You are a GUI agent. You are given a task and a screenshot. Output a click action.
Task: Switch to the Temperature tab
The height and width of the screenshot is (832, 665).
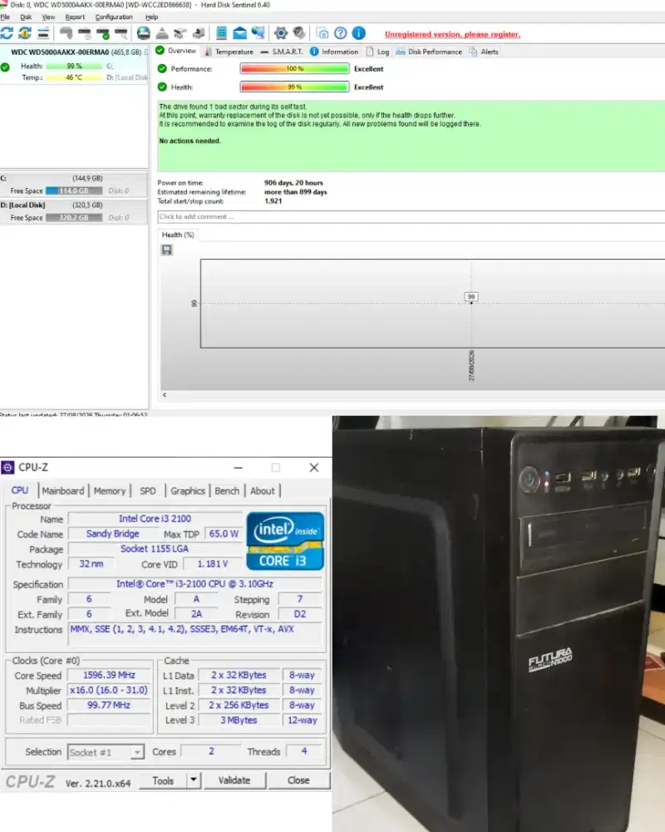[229, 52]
